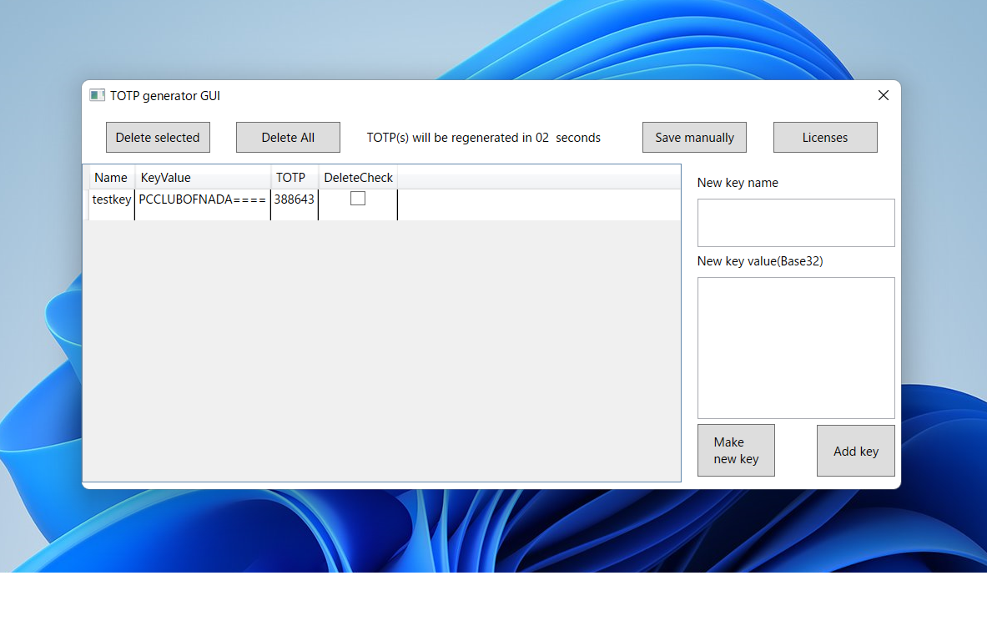Click the empty header area right of DeleteCheck
The height and width of the screenshot is (626, 987).
point(538,178)
